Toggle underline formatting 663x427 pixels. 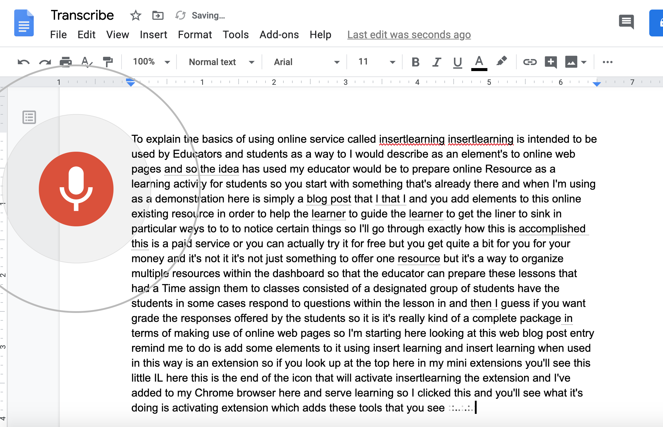(458, 62)
